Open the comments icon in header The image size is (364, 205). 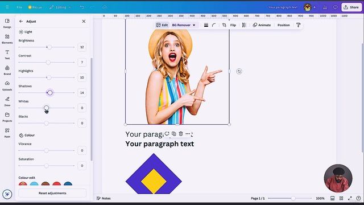(335, 7)
